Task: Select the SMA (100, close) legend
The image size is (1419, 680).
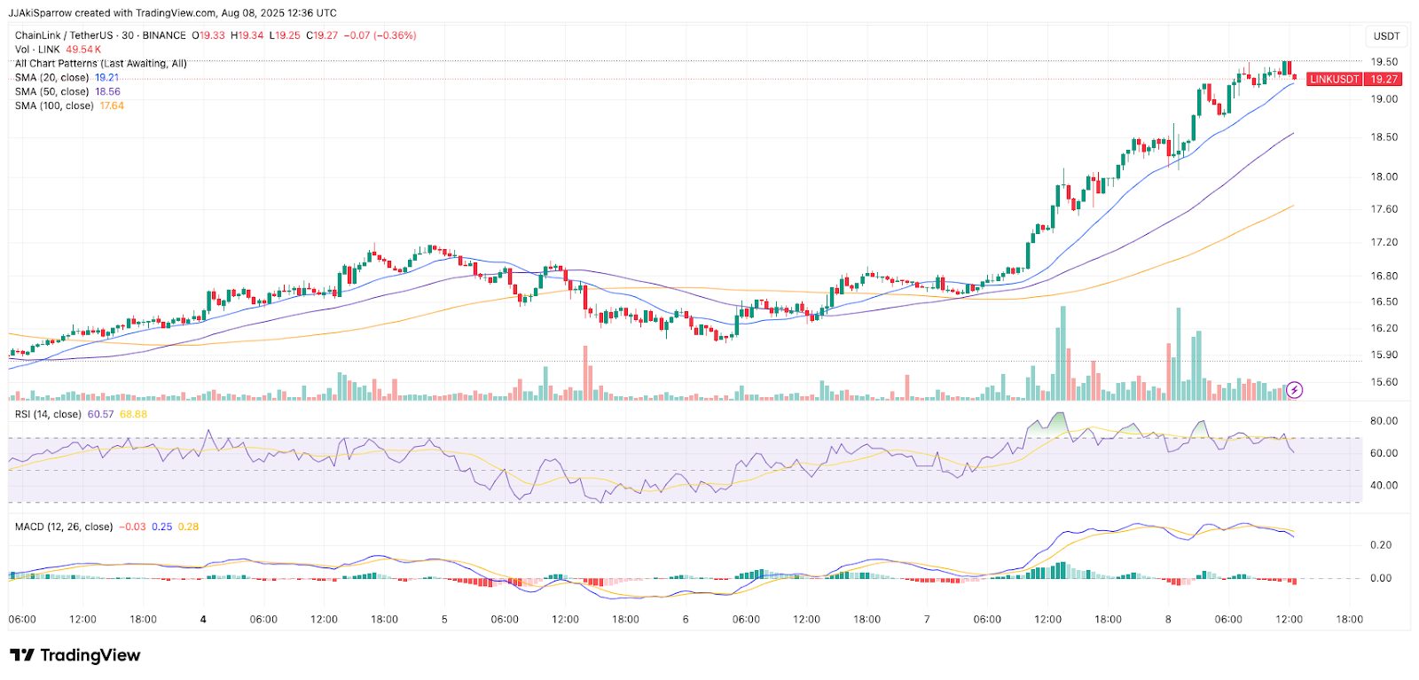Action: coord(54,106)
